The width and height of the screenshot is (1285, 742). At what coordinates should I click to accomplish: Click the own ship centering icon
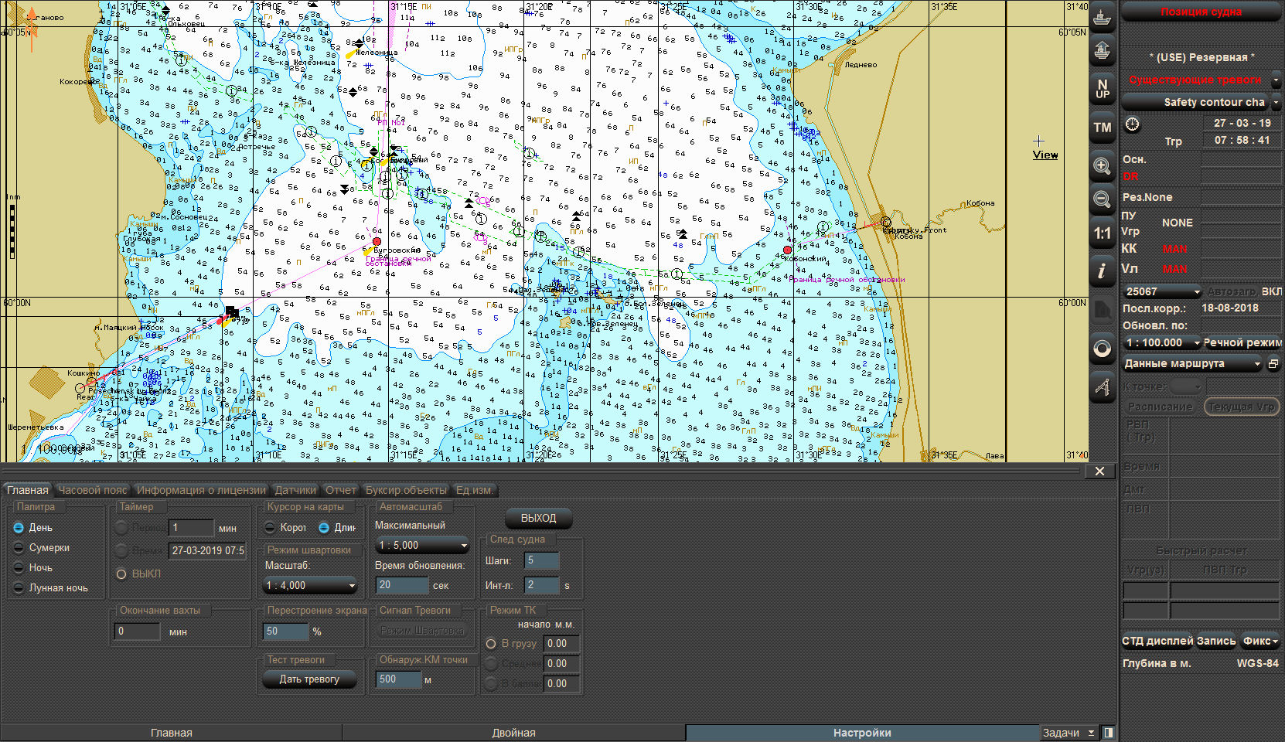pyautogui.click(x=1103, y=16)
